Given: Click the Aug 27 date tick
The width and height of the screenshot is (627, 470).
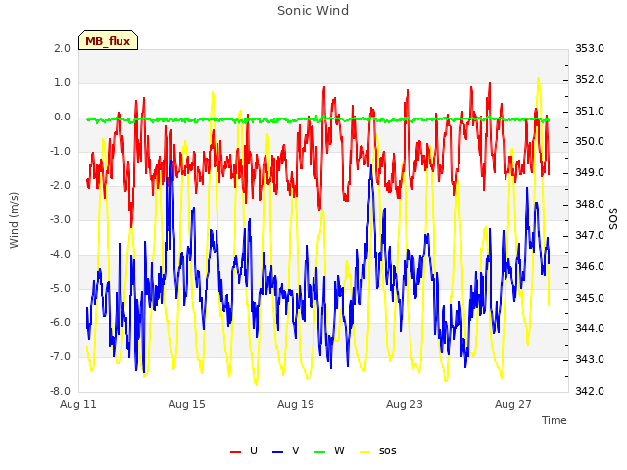Looking at the screenshot, I should [x=513, y=404].
